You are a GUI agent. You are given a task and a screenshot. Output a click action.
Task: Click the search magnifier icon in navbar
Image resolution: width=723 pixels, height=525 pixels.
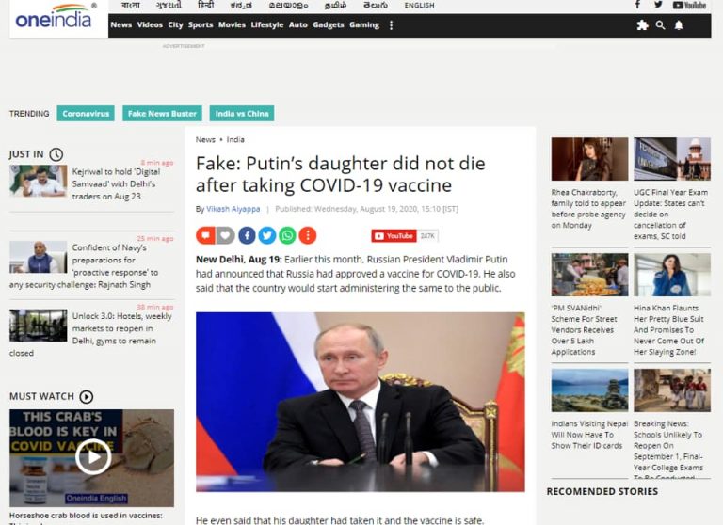tap(660, 24)
